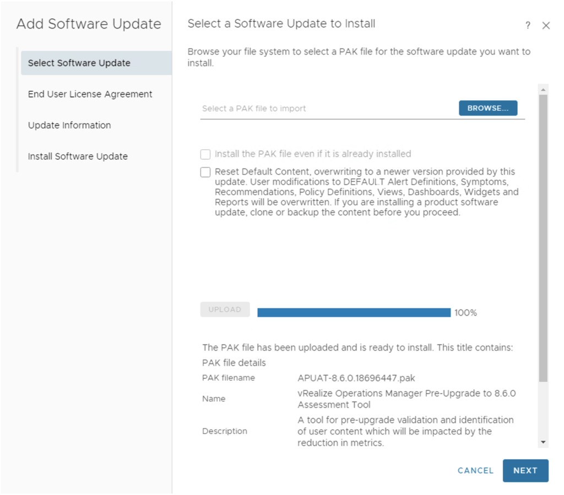Switch to Install Software Update step

78,156
